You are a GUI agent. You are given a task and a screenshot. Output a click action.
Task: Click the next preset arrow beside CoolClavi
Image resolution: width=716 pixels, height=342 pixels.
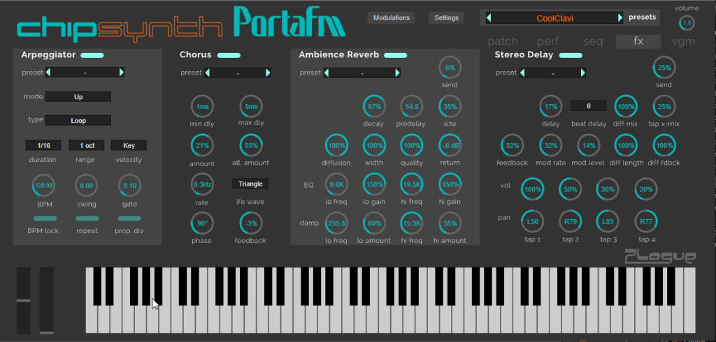click(x=620, y=17)
